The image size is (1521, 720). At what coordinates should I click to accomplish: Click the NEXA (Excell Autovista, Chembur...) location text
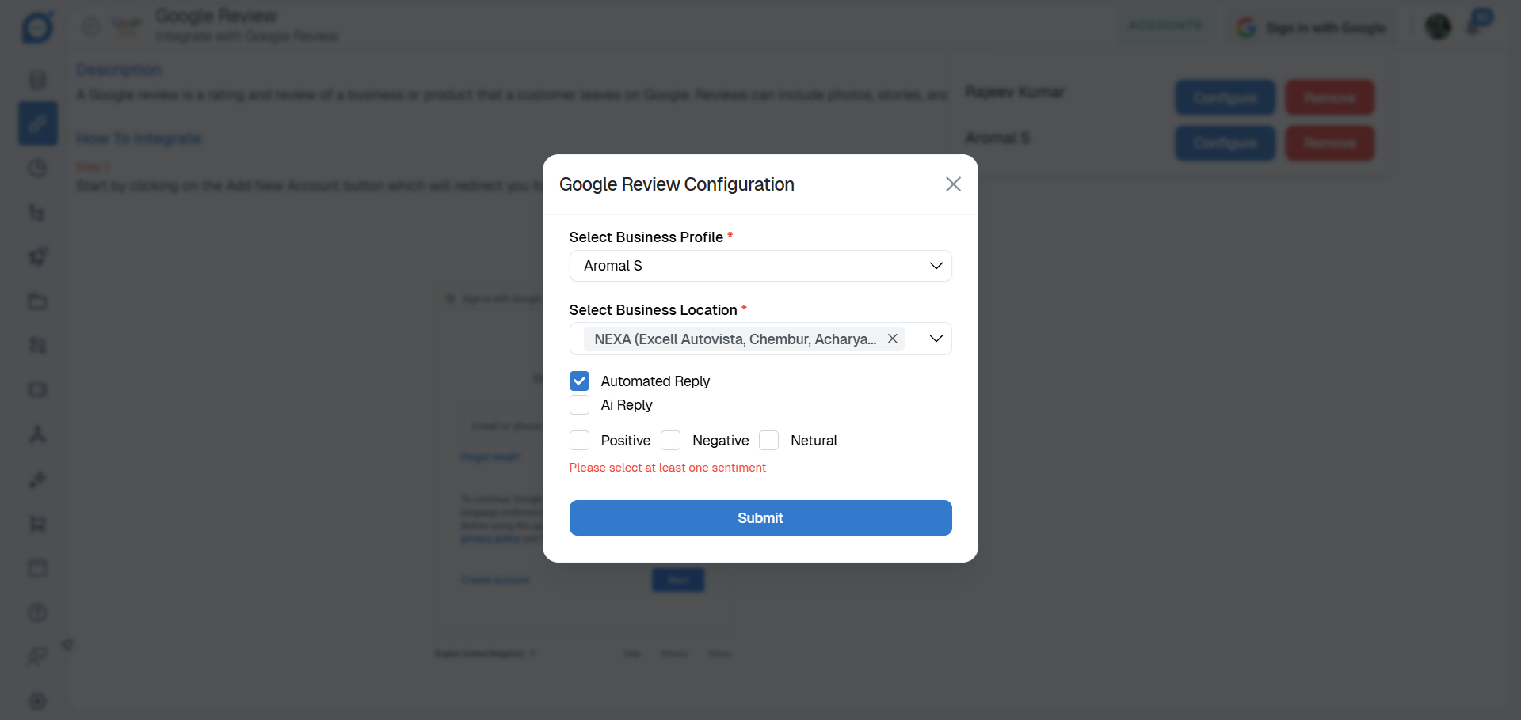tap(735, 339)
